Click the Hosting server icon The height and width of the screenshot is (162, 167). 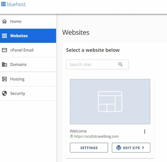click(4, 79)
